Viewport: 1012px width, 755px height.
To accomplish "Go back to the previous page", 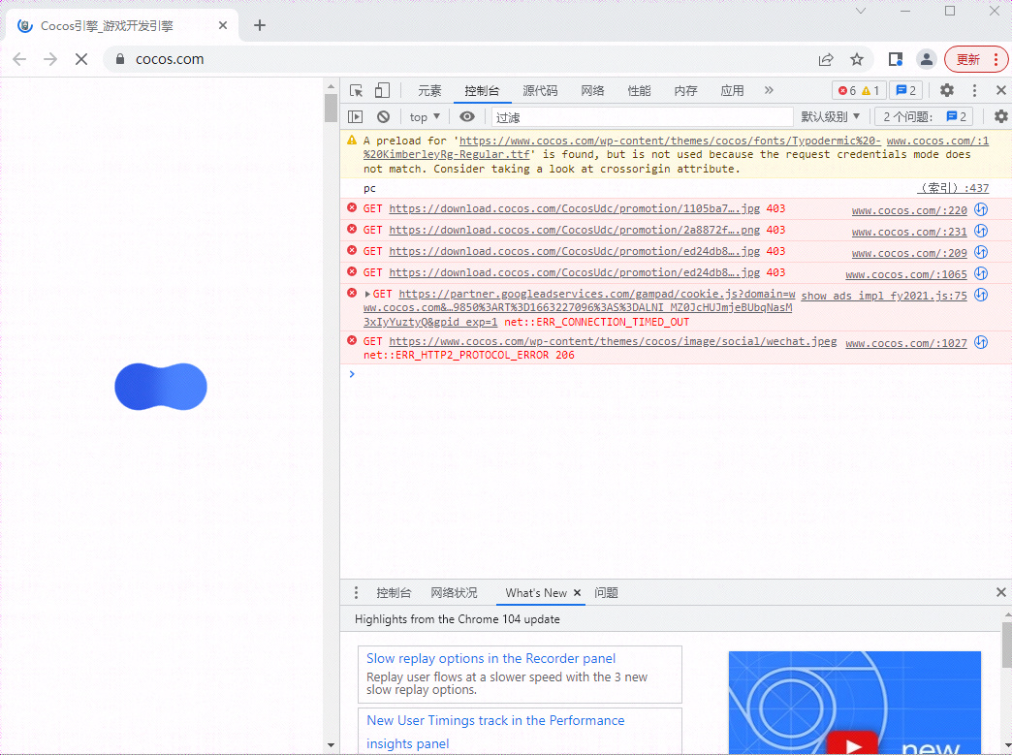I will tap(19, 59).
